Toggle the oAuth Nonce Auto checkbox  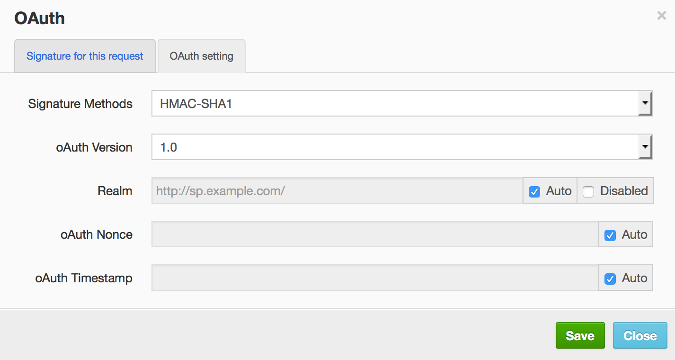click(x=610, y=235)
